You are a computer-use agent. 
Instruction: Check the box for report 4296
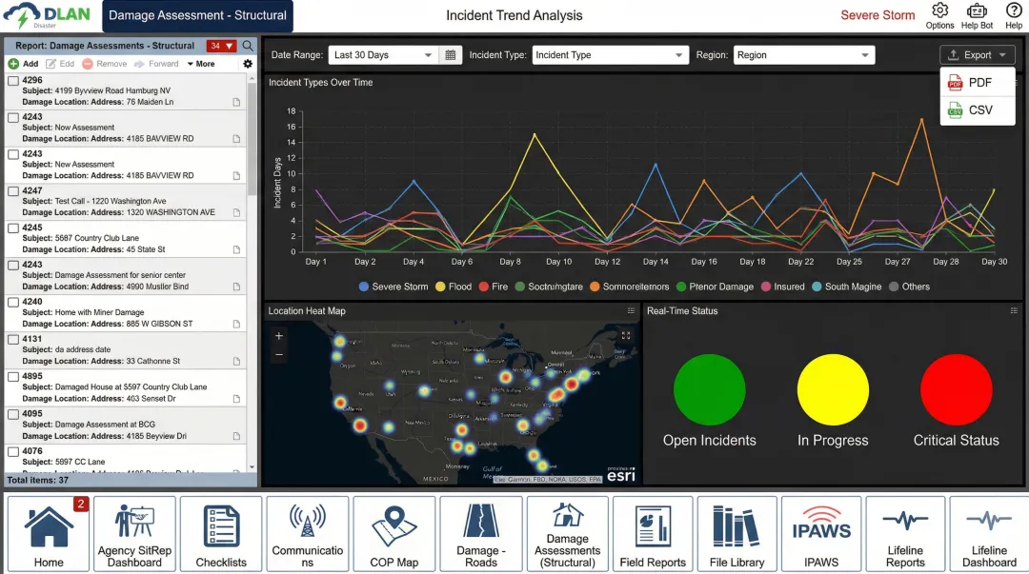pyautogui.click(x=13, y=81)
